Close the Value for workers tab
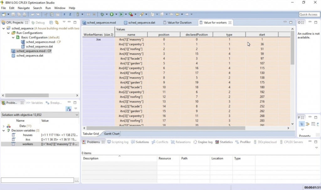The width and height of the screenshot is (321, 190). [230, 23]
